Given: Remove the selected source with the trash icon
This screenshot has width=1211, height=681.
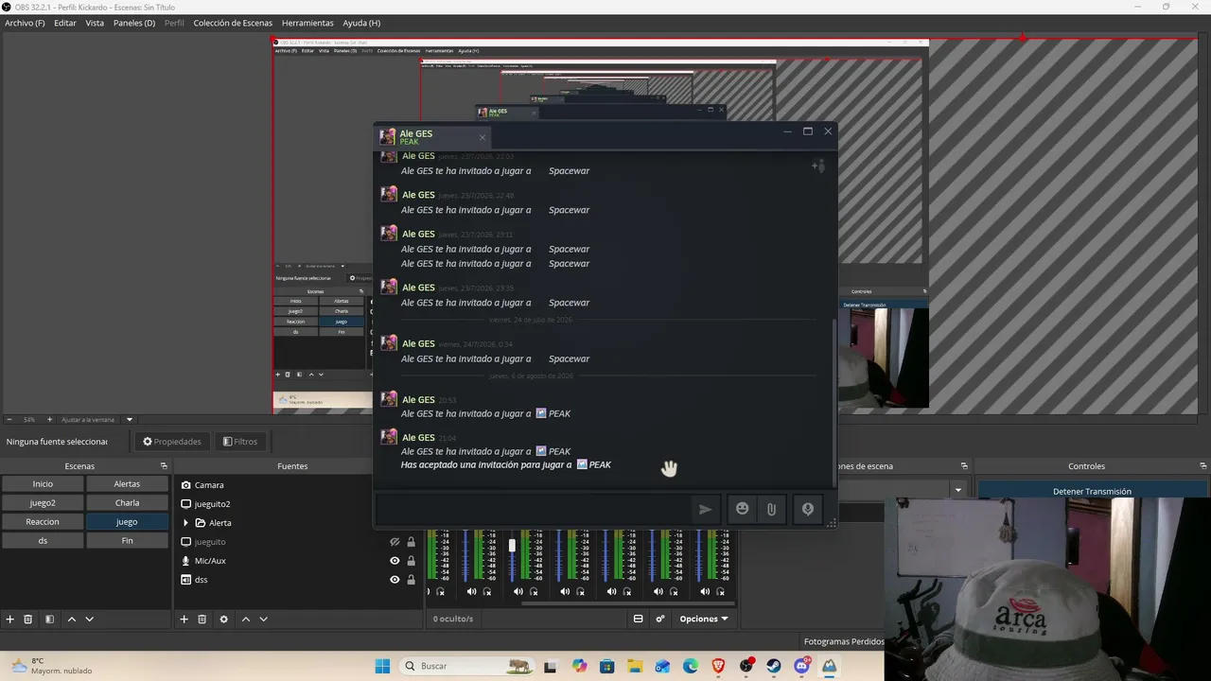Looking at the screenshot, I should 202,619.
